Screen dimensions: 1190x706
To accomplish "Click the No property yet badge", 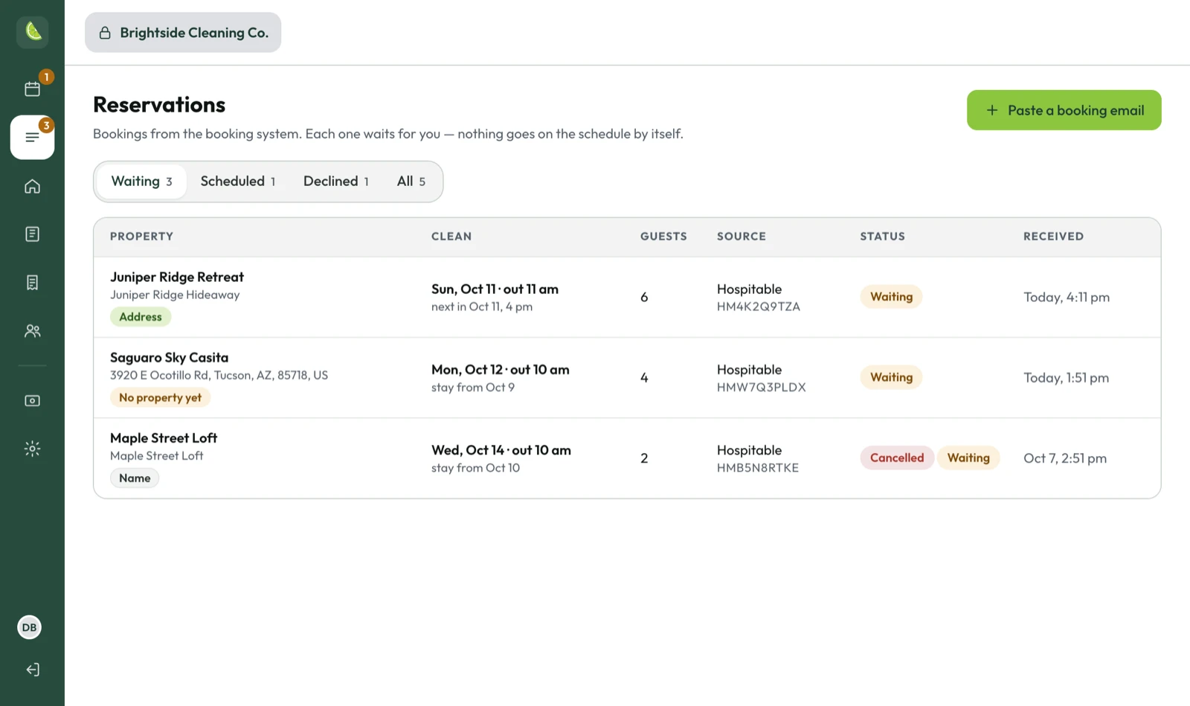I will coord(160,397).
